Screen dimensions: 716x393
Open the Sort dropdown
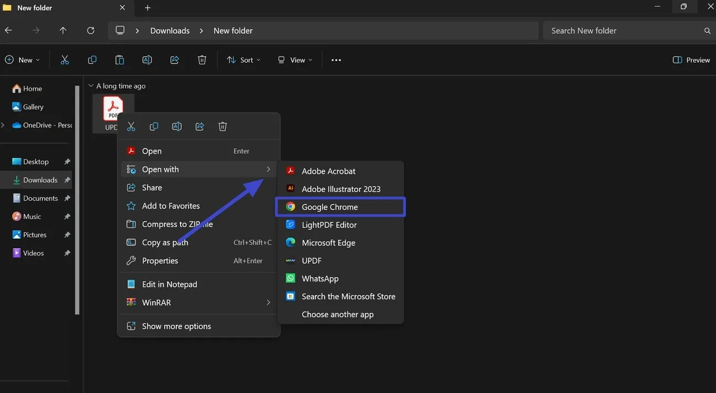(243, 59)
